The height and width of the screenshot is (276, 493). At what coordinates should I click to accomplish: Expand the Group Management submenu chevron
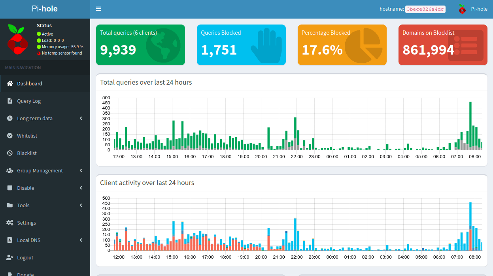click(x=81, y=170)
